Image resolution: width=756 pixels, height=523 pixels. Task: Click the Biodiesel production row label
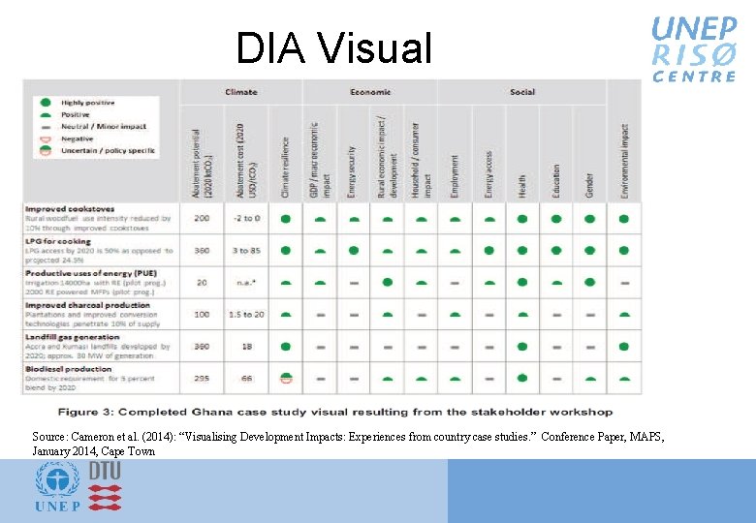[68, 369]
